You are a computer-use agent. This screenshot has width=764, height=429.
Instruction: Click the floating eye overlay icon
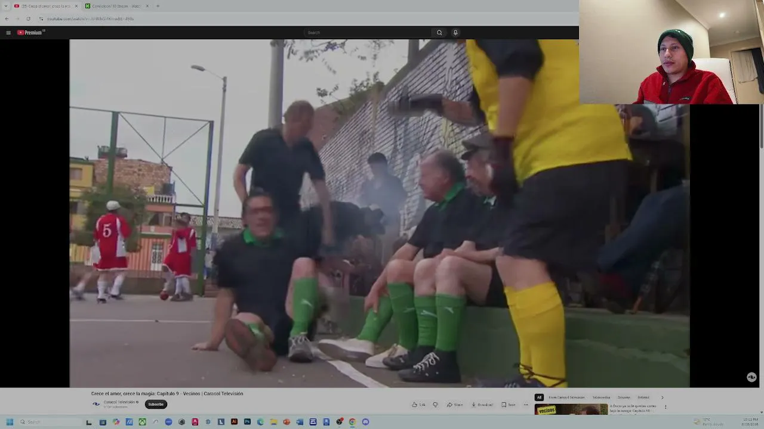pos(751,377)
